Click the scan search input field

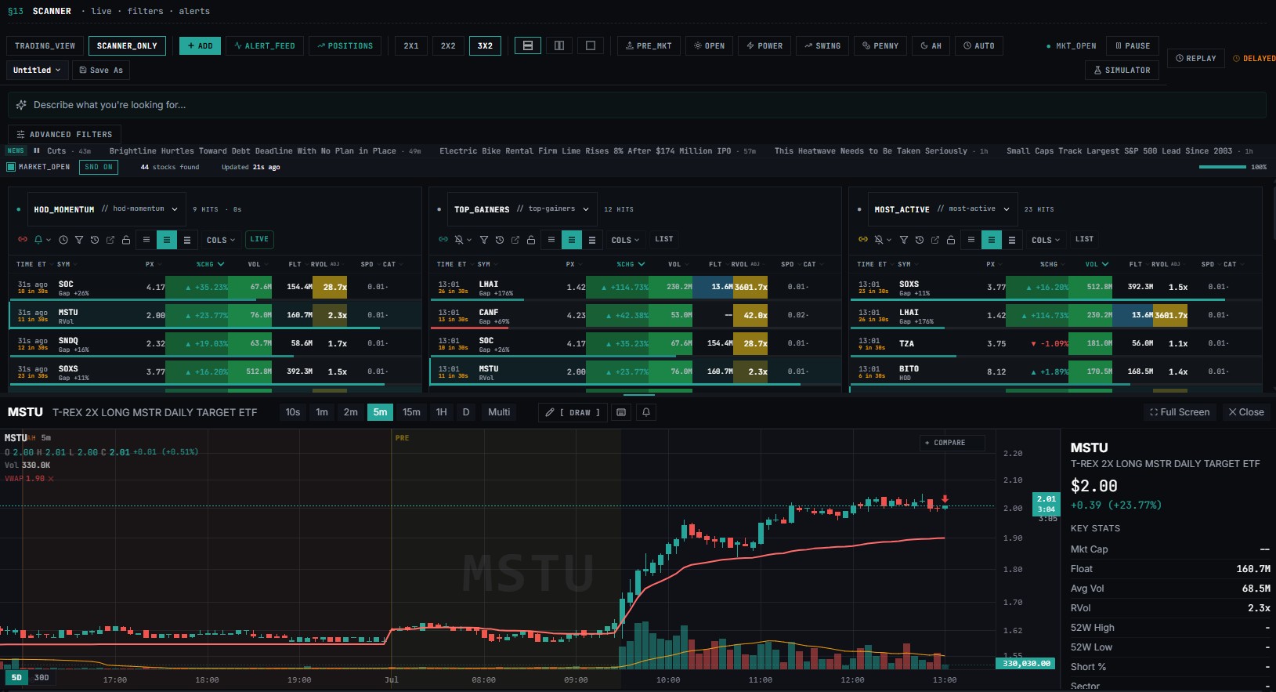point(637,105)
